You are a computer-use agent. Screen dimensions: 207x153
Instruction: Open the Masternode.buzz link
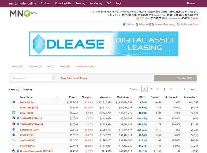(x=189, y=24)
